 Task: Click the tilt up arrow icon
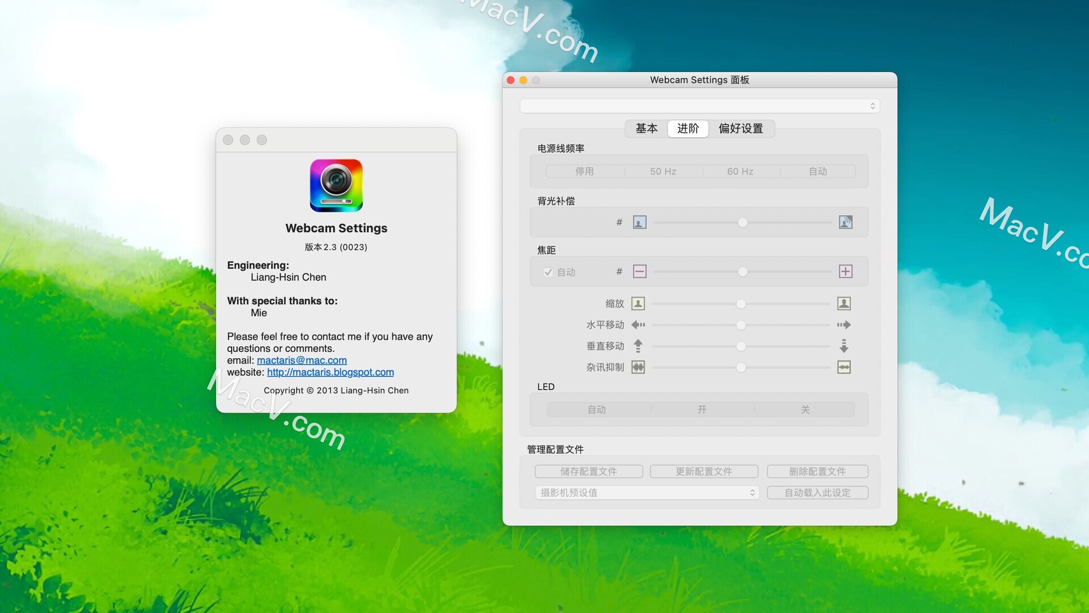coord(638,346)
